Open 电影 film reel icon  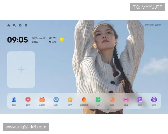[56, 100]
